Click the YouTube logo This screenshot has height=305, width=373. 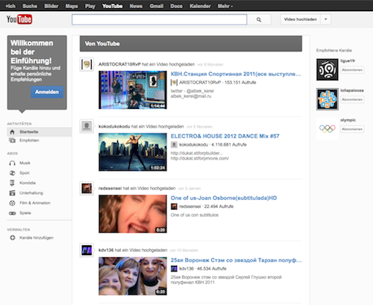pyautogui.click(x=19, y=19)
